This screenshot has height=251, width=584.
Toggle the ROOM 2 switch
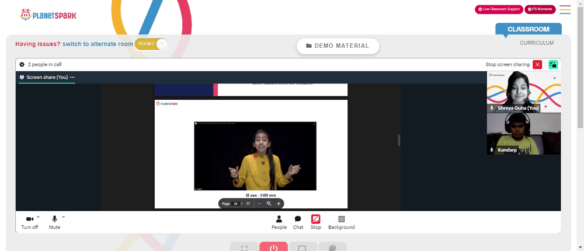pos(151,44)
